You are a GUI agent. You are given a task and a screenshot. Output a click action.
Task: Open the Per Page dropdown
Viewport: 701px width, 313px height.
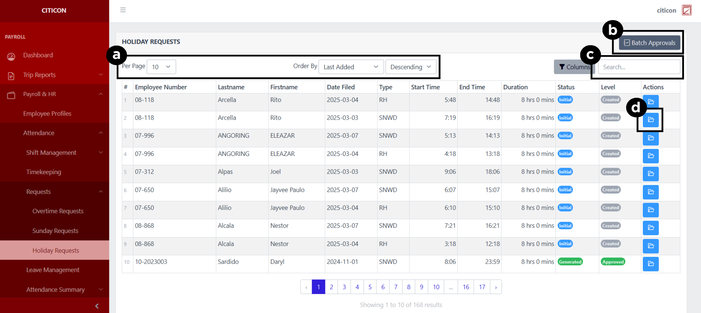tap(161, 67)
